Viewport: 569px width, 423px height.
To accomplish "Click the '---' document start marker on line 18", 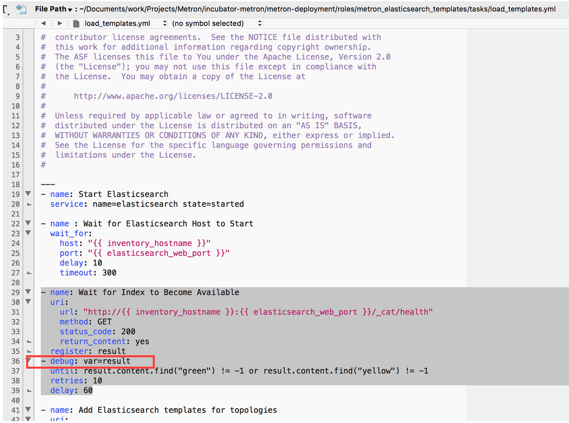I will [x=48, y=184].
